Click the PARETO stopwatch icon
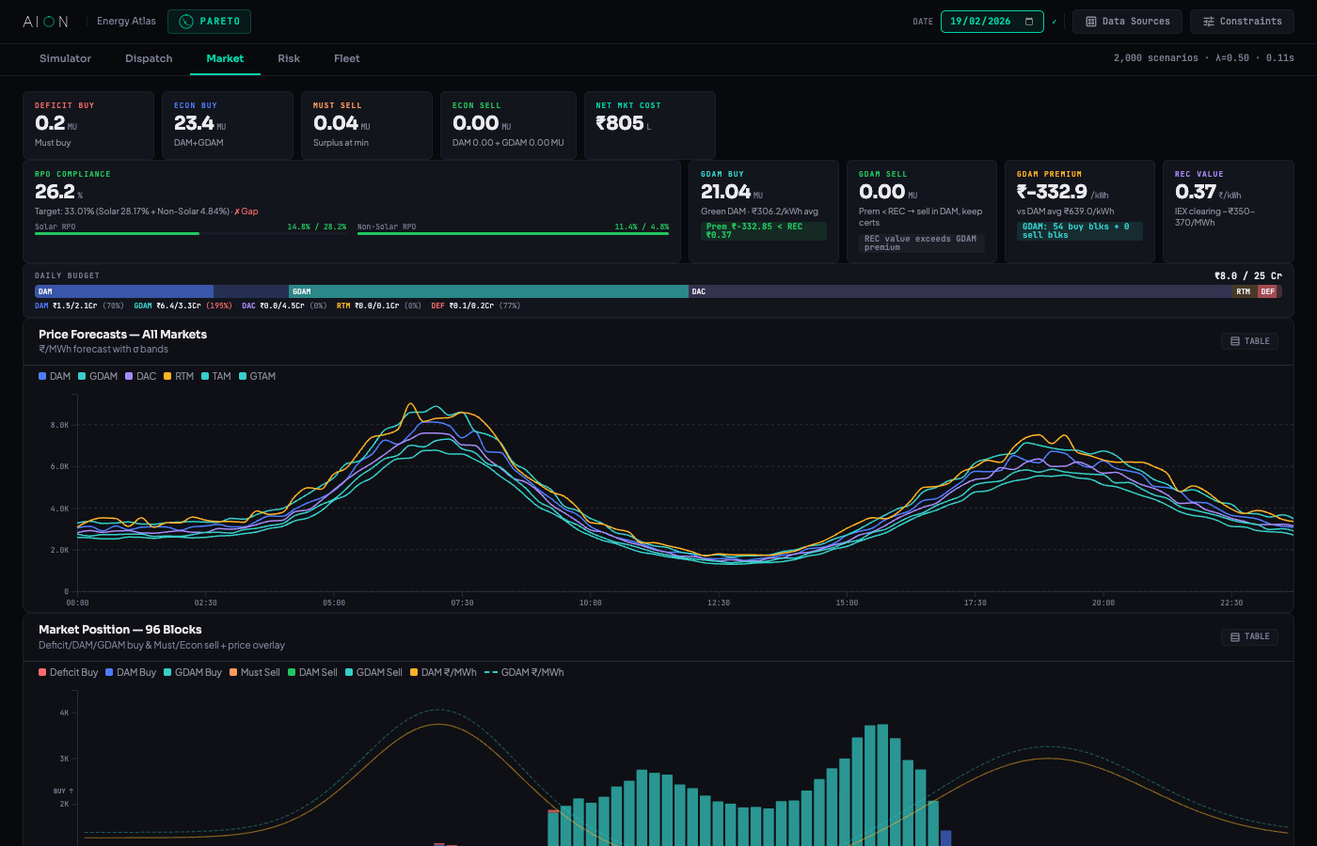 [x=187, y=21]
